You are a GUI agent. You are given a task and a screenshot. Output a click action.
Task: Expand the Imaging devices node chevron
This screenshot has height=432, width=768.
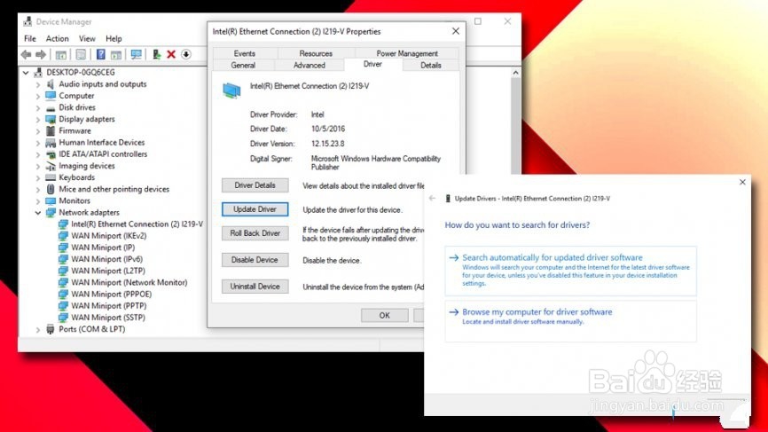(38, 166)
